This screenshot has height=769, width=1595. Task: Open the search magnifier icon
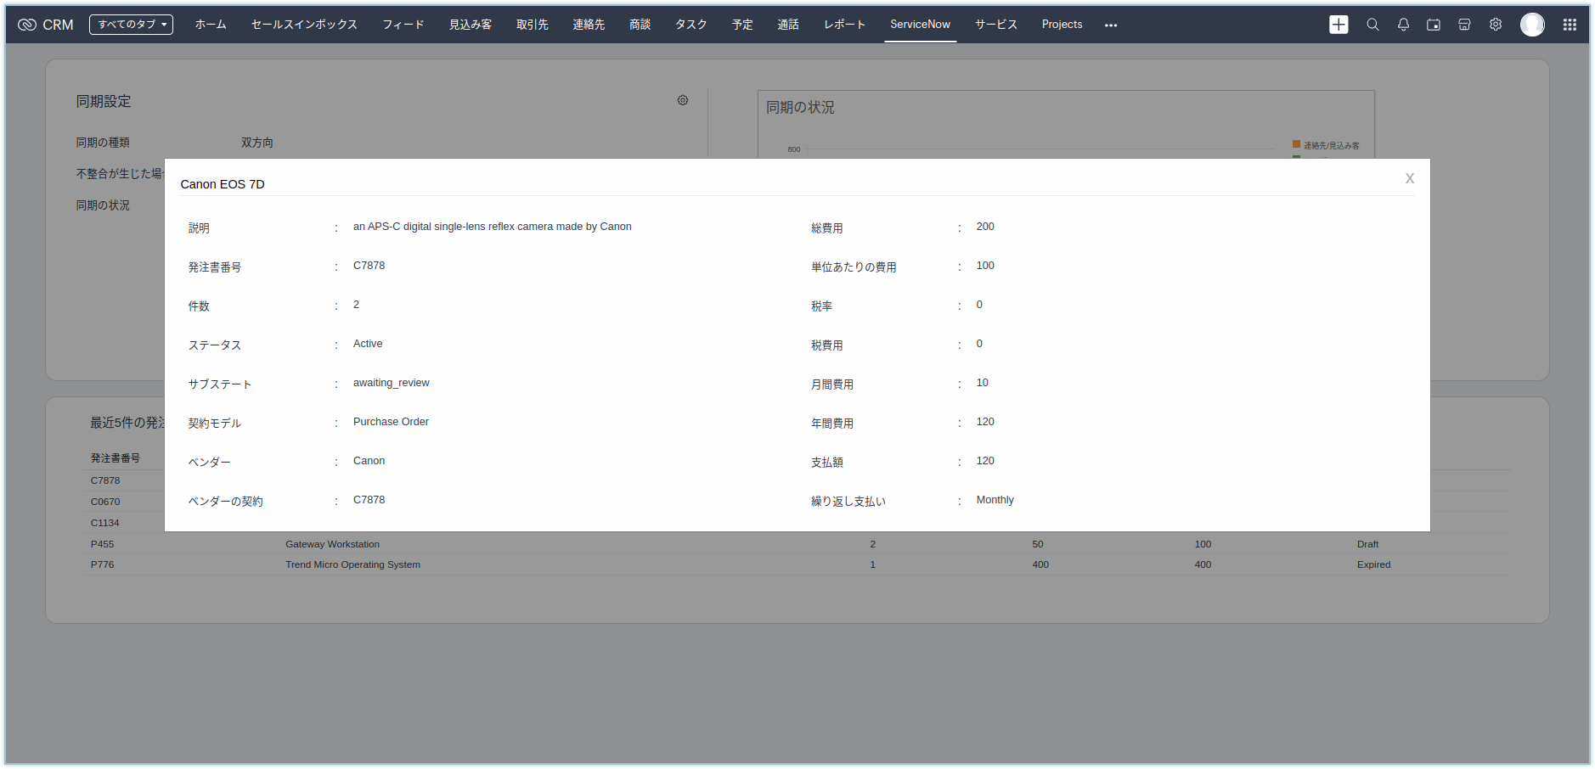pos(1372,25)
